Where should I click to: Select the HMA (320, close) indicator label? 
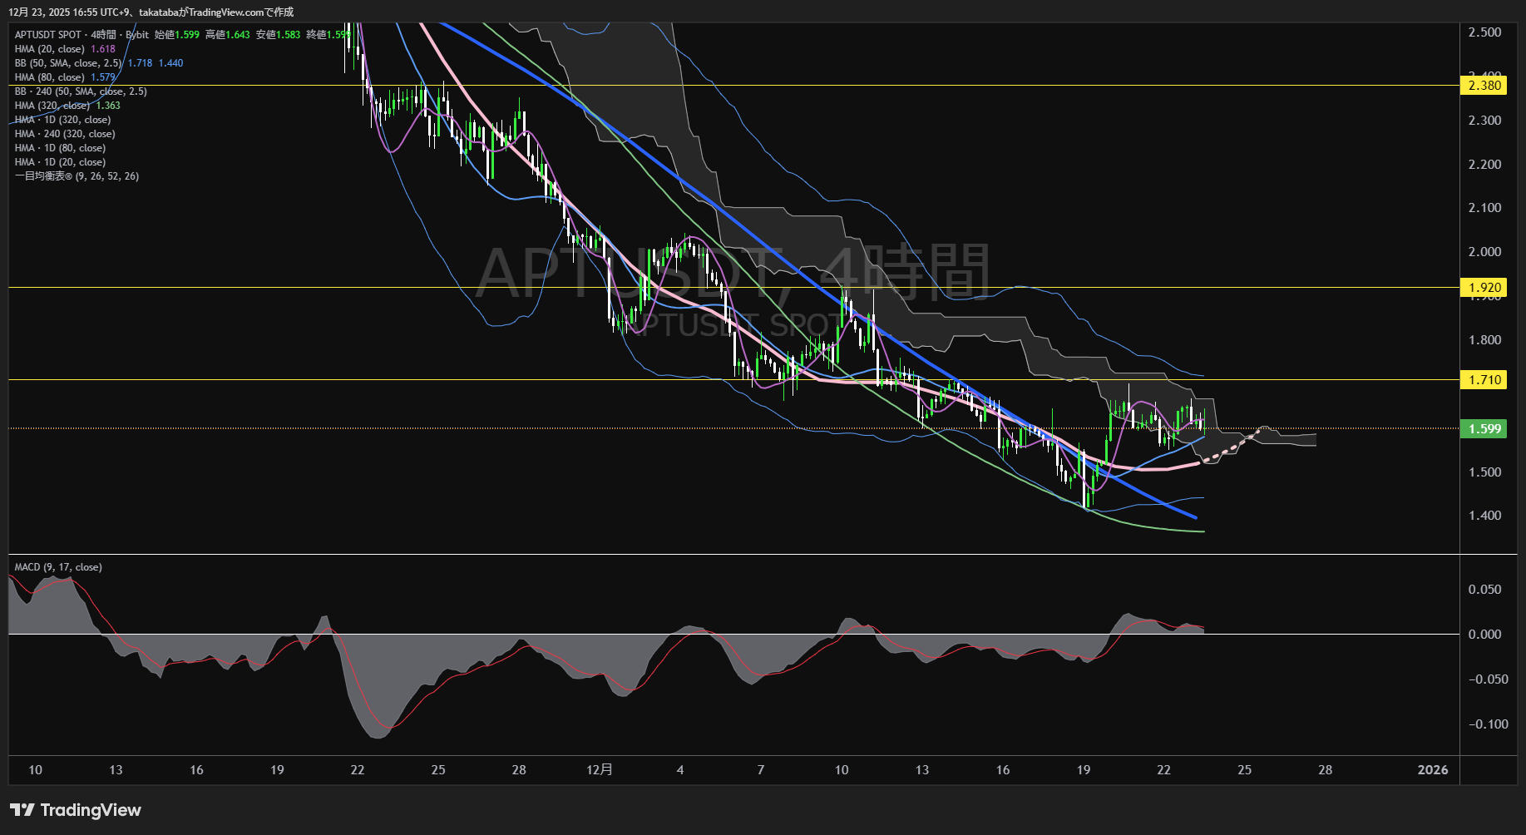[x=52, y=106]
